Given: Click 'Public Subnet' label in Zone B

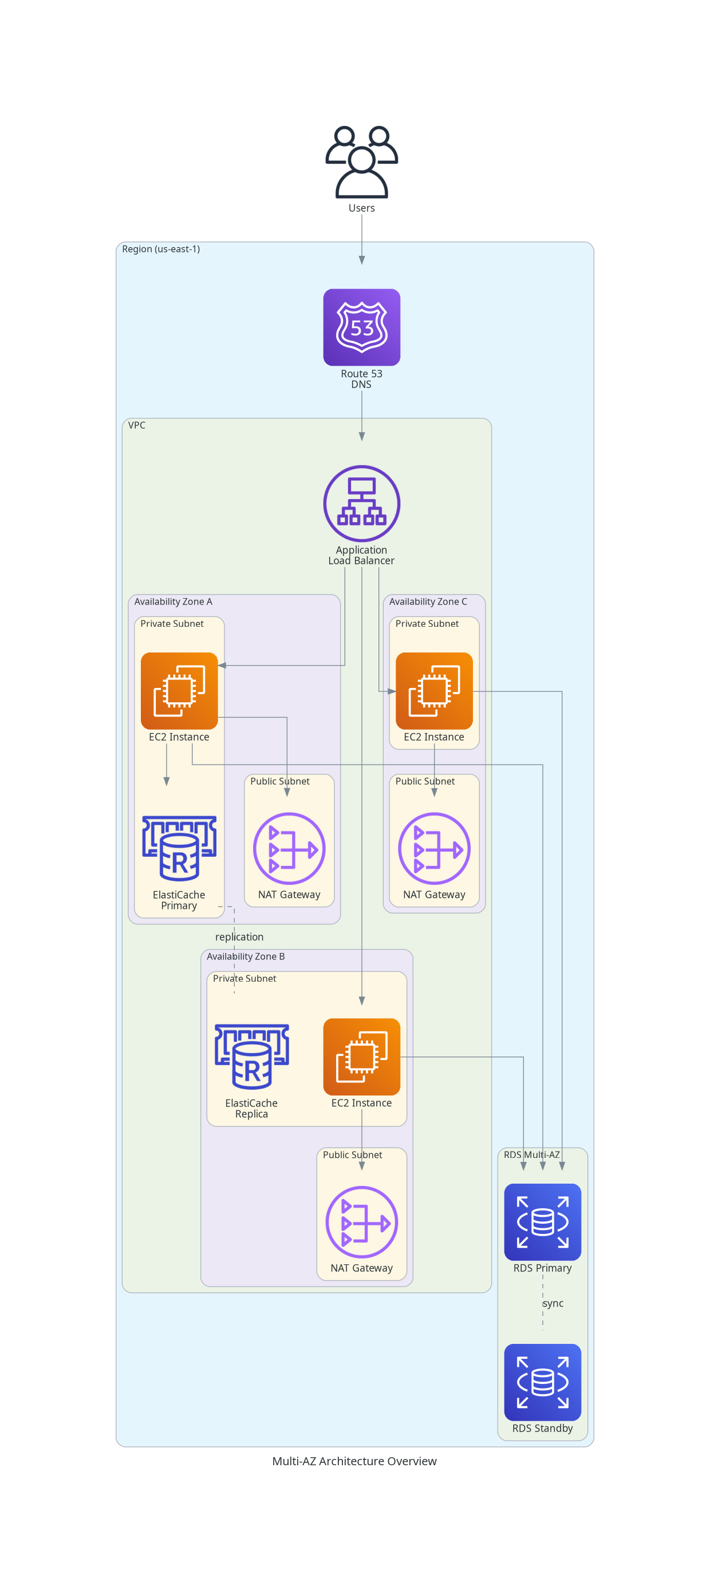Looking at the screenshot, I should click(x=353, y=1154).
